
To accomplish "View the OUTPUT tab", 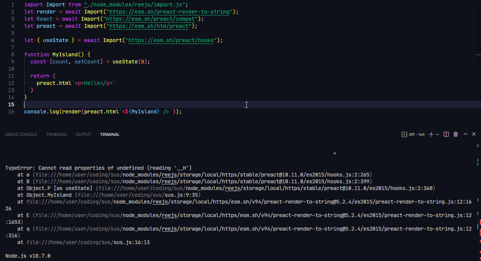I will tap(83, 134).
